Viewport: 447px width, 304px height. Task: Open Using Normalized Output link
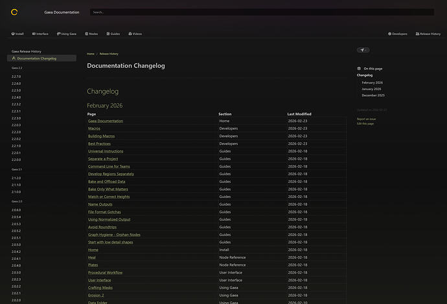[109, 219]
